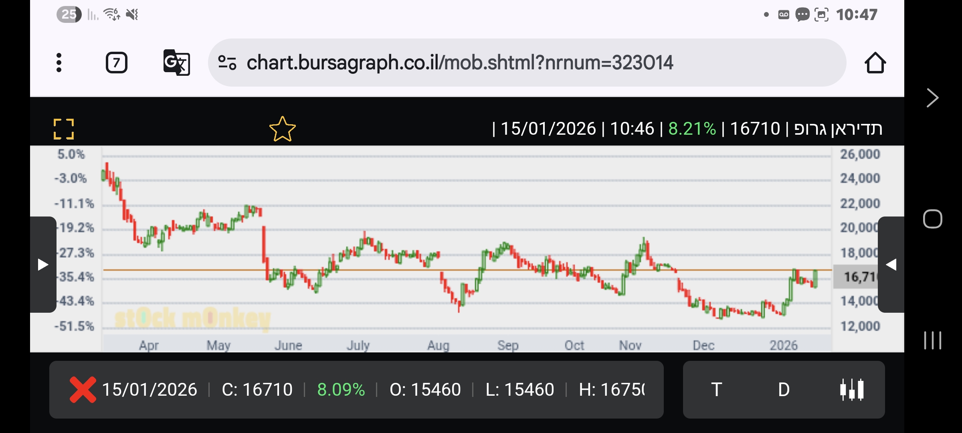Viewport: 962px width, 433px height.
Task: Select the T chart option button
Action: click(716, 389)
